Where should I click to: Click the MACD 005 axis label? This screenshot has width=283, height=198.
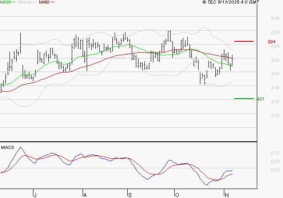click(x=275, y=162)
